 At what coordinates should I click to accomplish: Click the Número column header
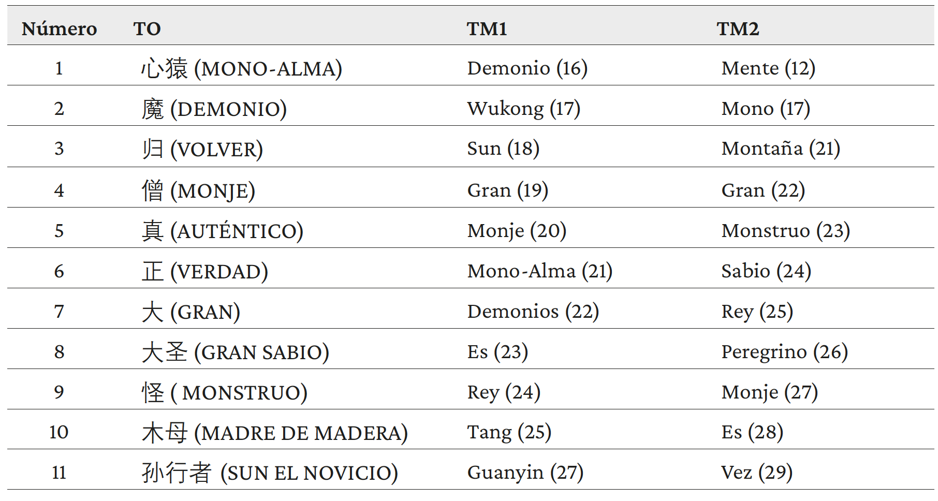tap(59, 28)
